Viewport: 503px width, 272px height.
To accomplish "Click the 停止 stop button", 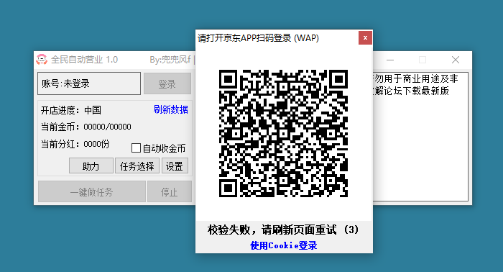I will coord(170,192).
